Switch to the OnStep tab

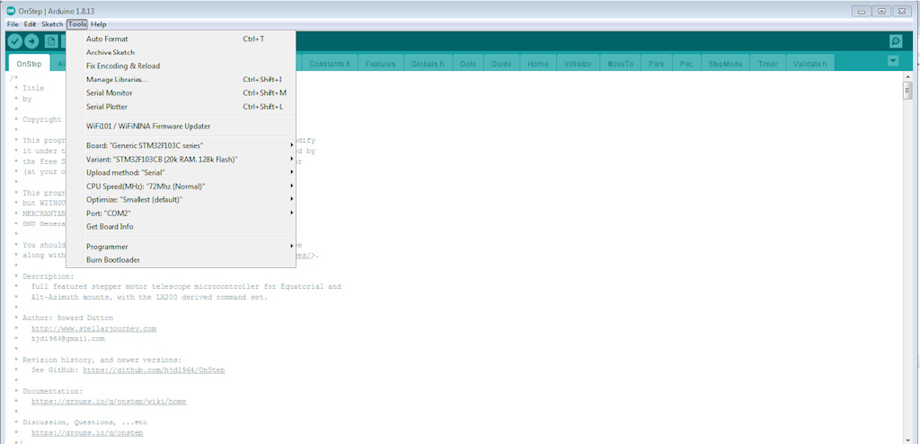tap(29, 64)
